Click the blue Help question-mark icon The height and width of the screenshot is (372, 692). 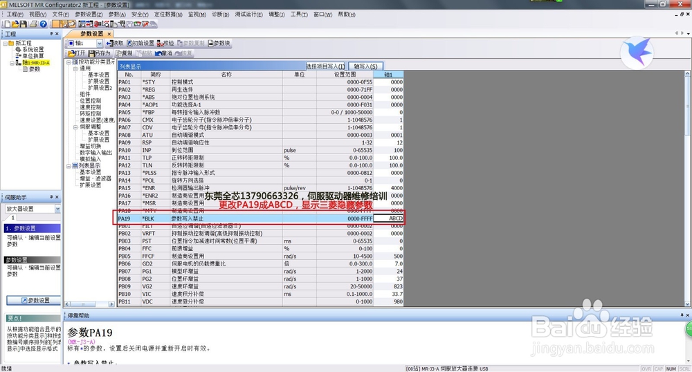point(43,24)
